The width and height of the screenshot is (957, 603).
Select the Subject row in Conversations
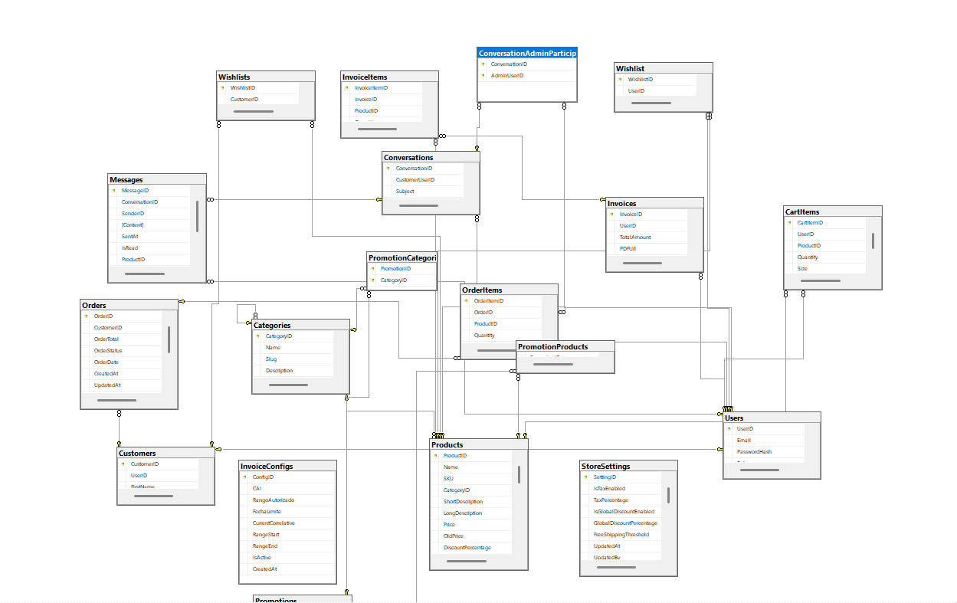[x=405, y=191]
